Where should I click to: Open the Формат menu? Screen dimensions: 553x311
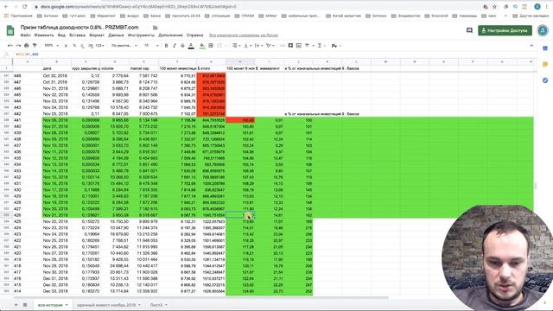click(97, 35)
